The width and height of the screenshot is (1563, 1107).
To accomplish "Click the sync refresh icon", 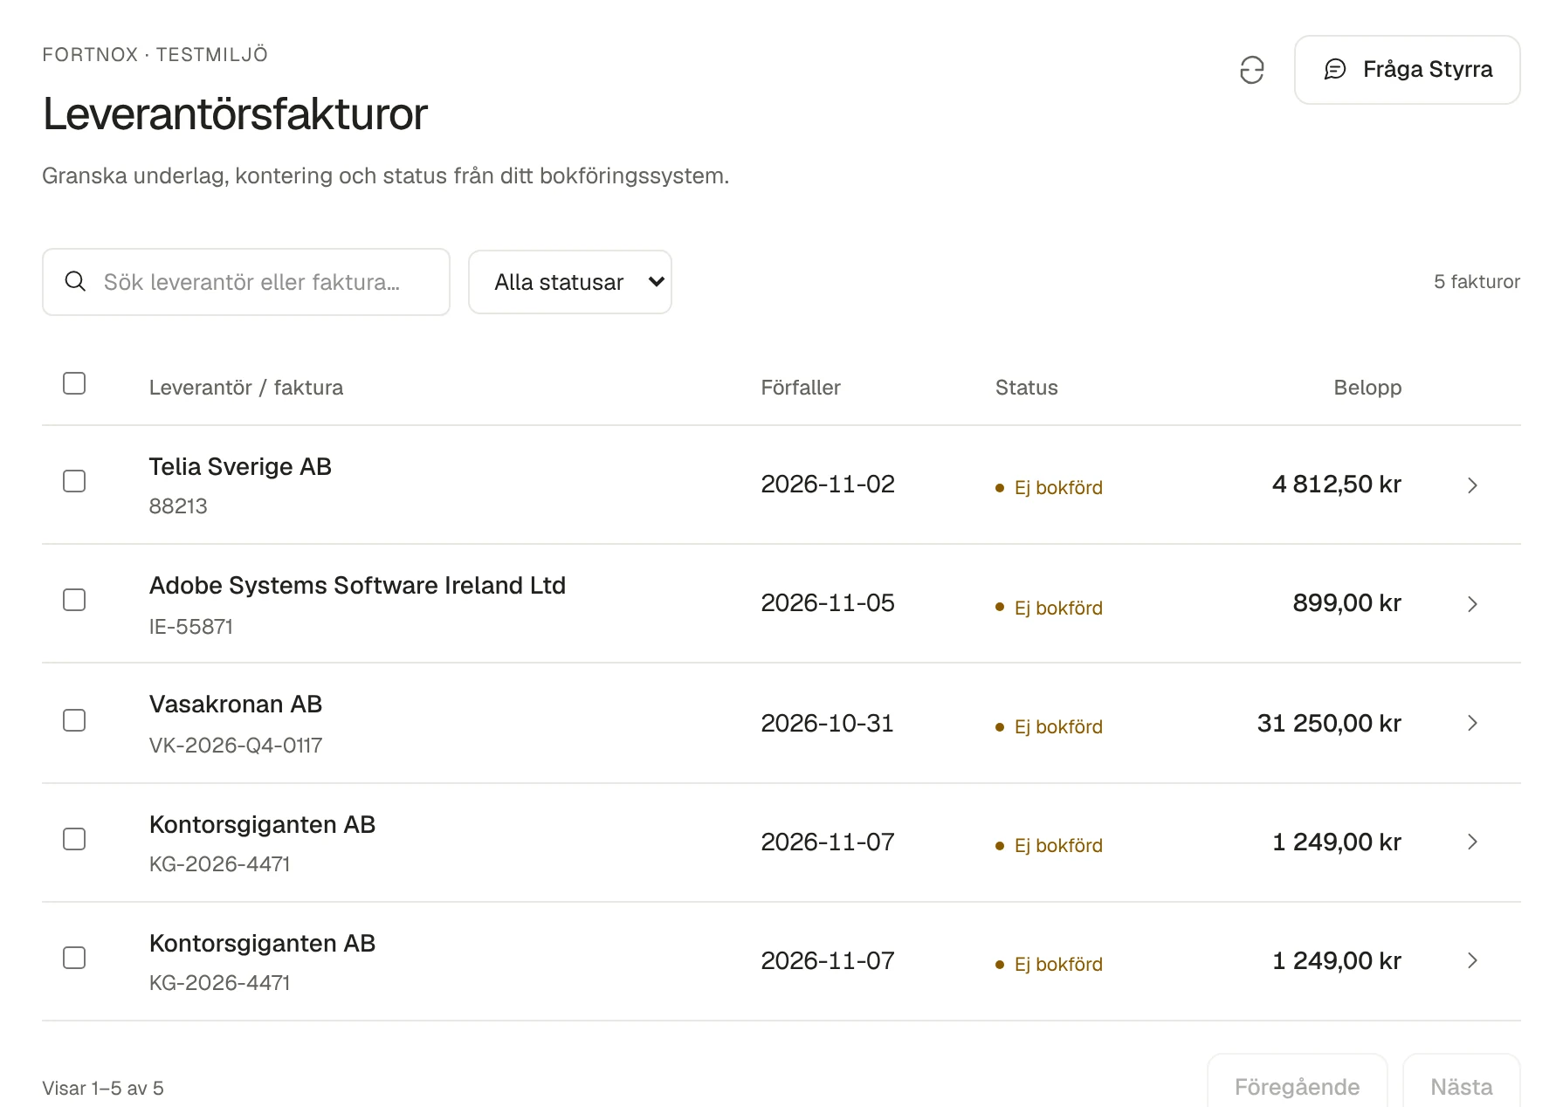I will (x=1251, y=70).
